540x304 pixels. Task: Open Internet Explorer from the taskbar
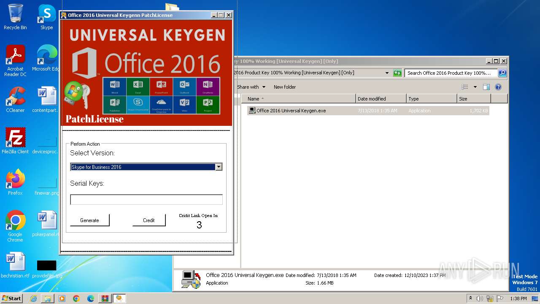tap(33, 299)
